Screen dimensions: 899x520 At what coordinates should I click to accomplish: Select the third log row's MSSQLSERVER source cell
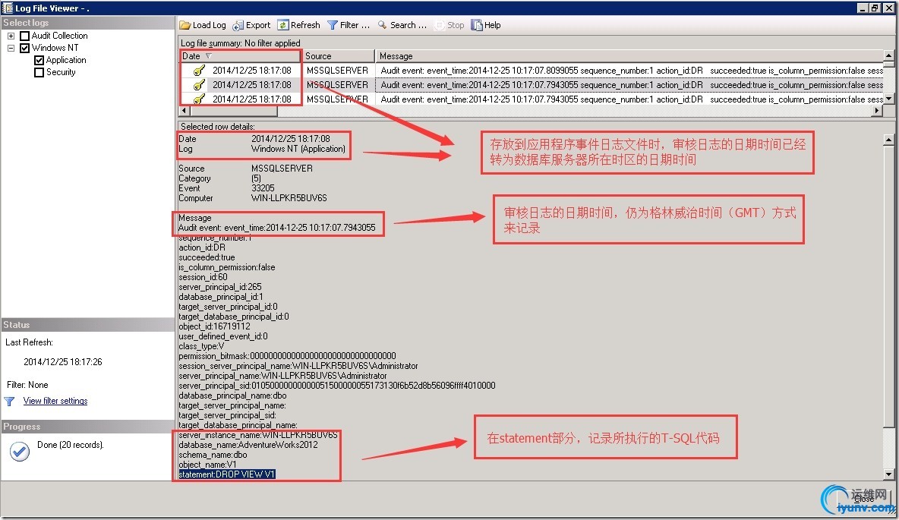click(337, 99)
